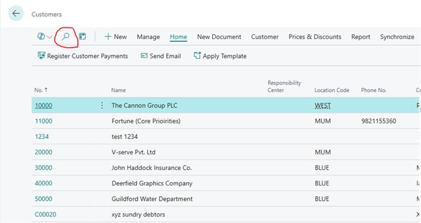Viewport: 421px width, 223px height.
Task: Click BLUE location for Guildford row
Action: tap(322, 199)
